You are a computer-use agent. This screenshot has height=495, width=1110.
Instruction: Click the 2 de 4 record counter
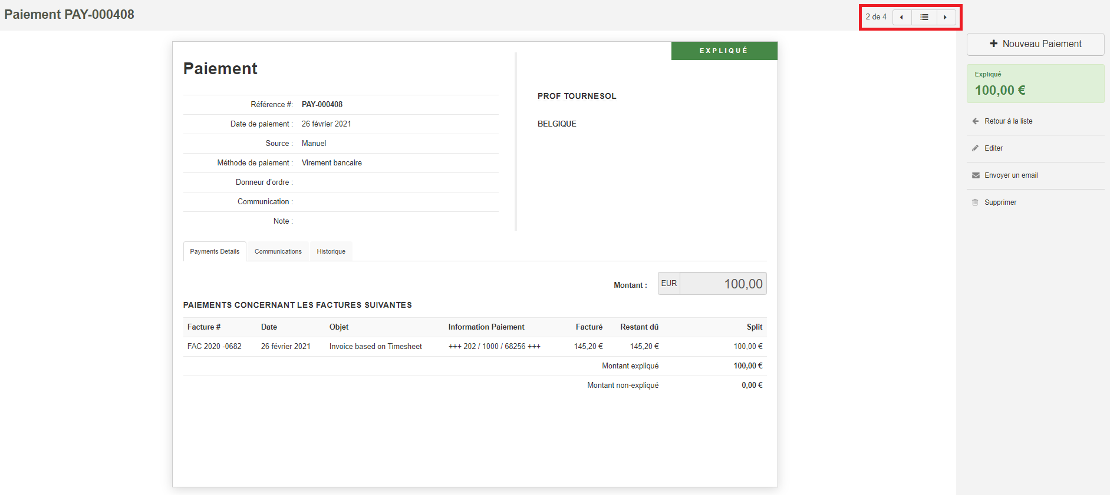(x=876, y=17)
